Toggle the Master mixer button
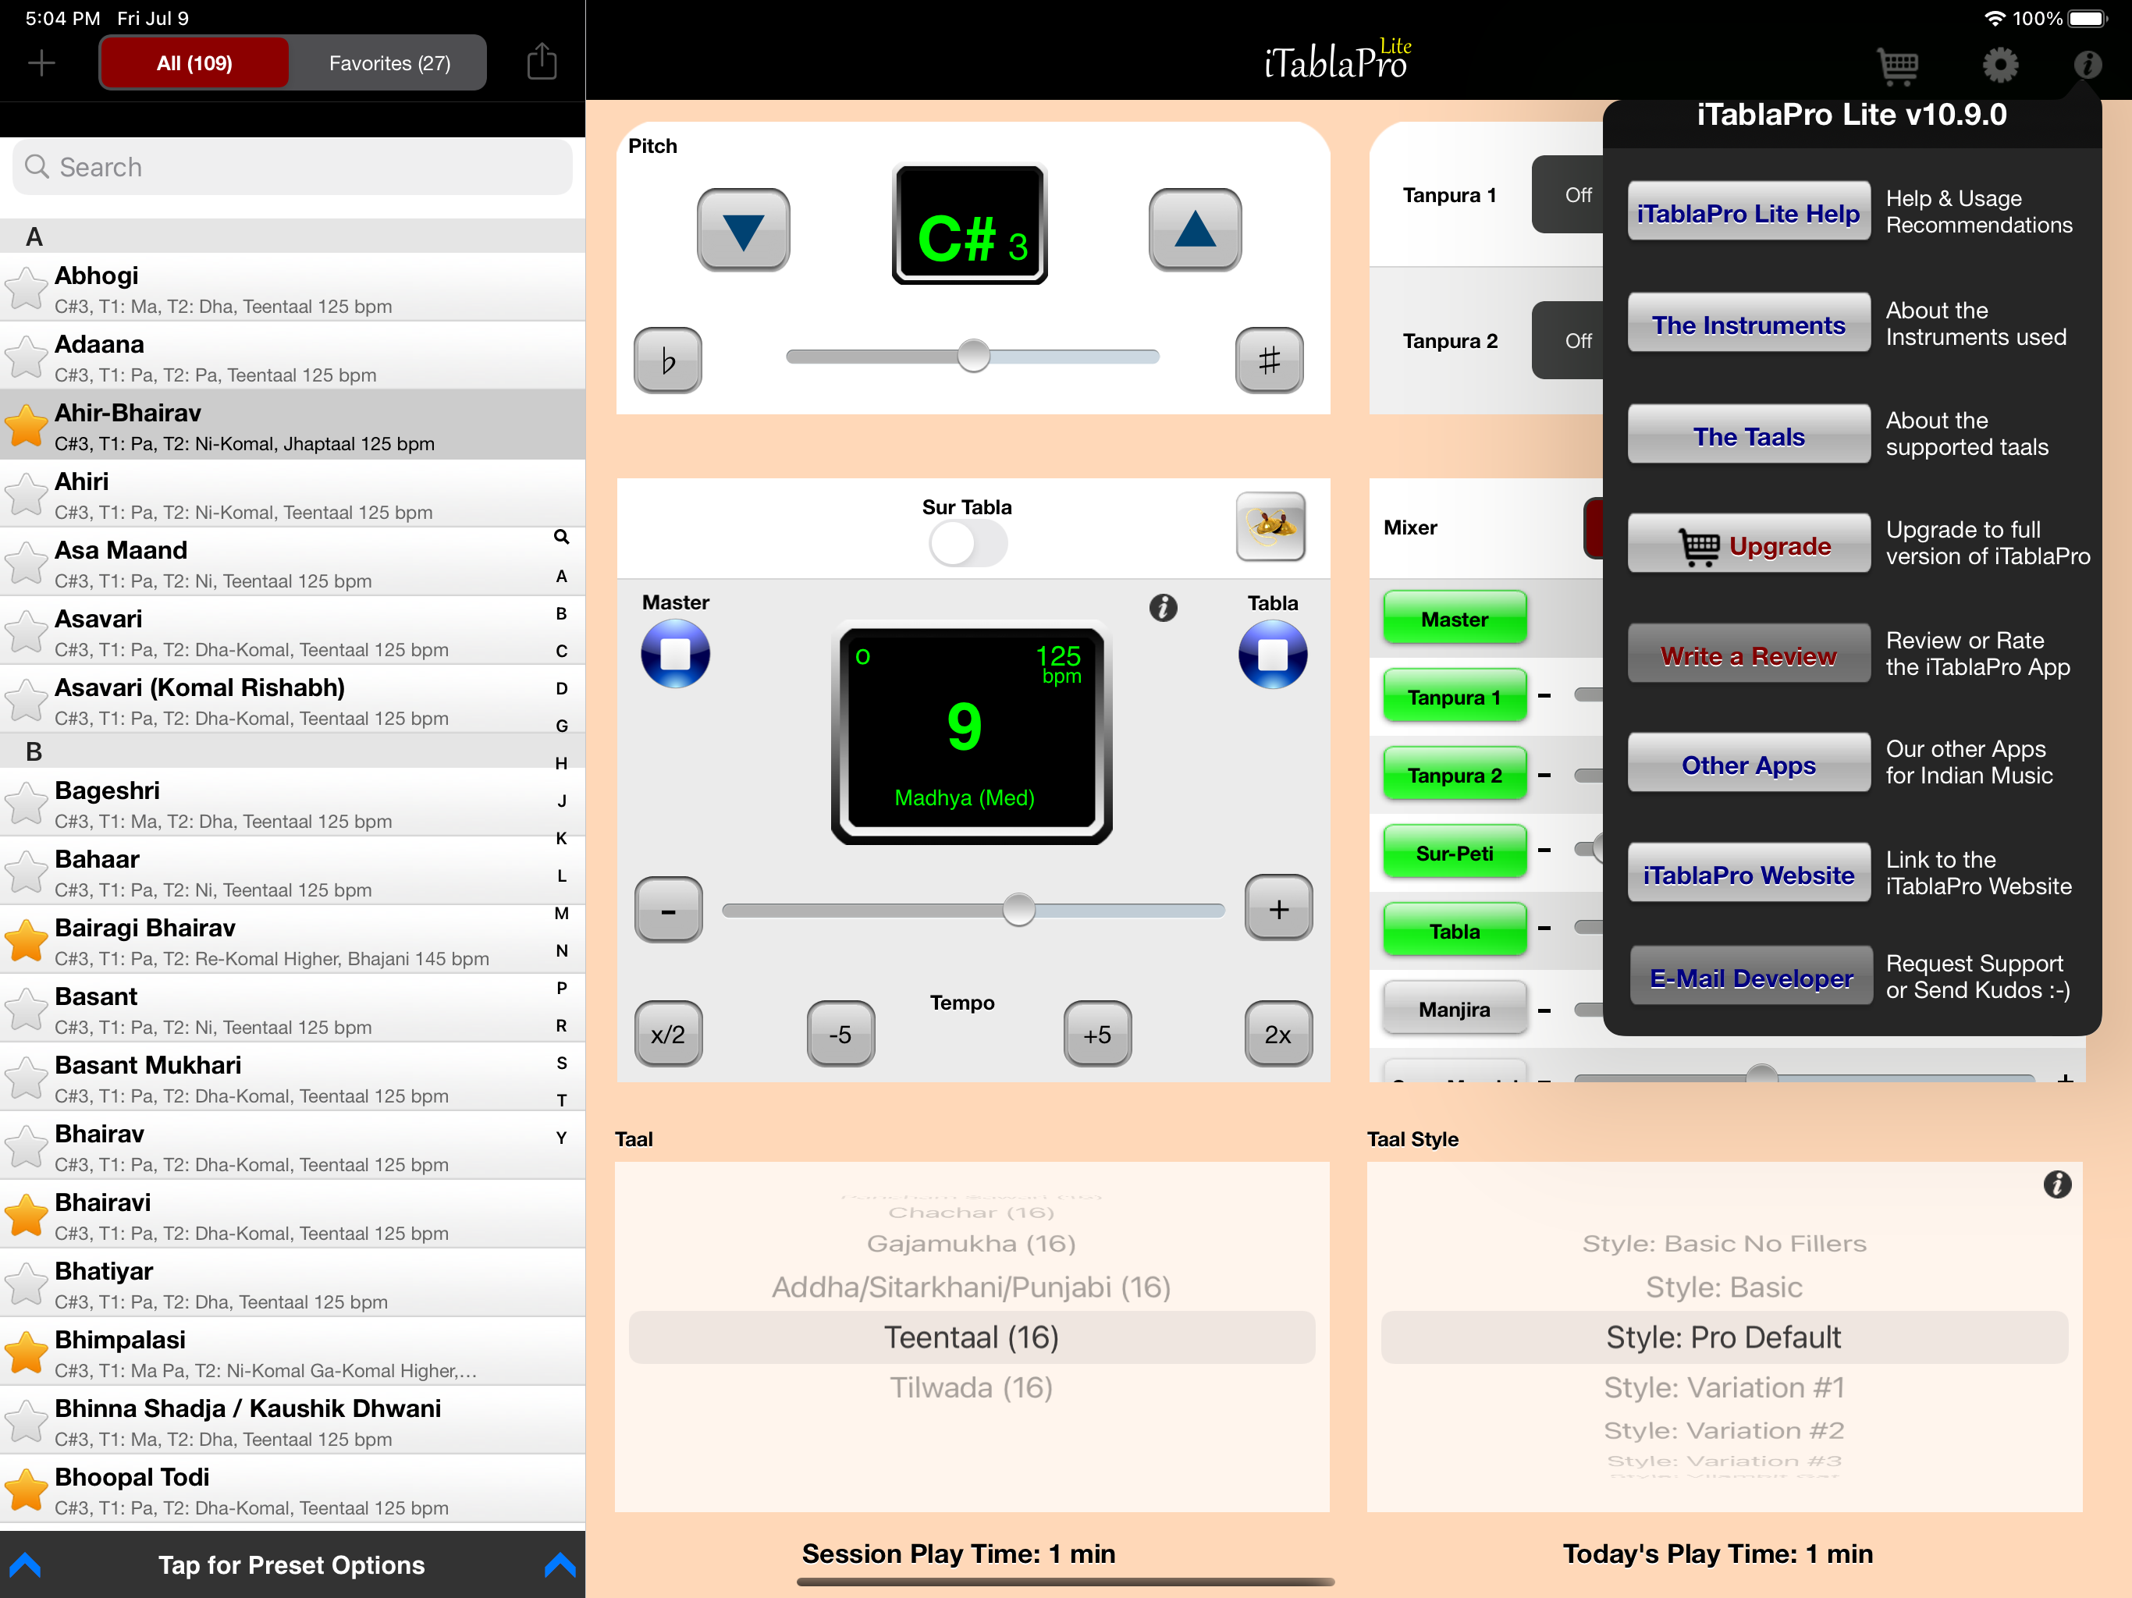 point(1455,619)
